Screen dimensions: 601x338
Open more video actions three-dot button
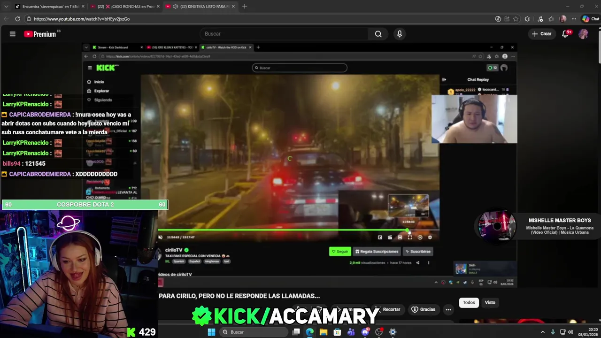point(448,309)
